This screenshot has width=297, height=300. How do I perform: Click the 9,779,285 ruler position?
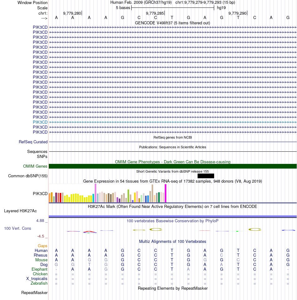pyautogui.click(x=155, y=13)
